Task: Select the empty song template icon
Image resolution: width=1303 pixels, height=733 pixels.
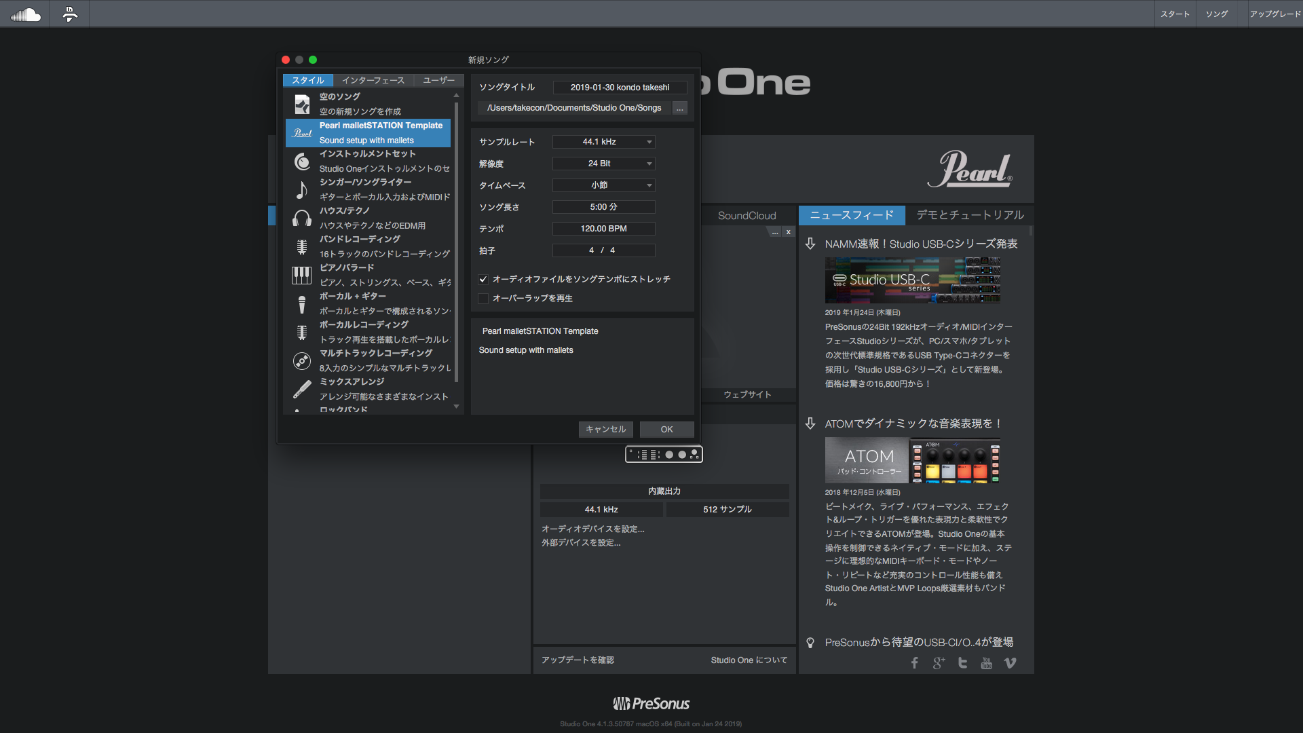Action: (302, 104)
